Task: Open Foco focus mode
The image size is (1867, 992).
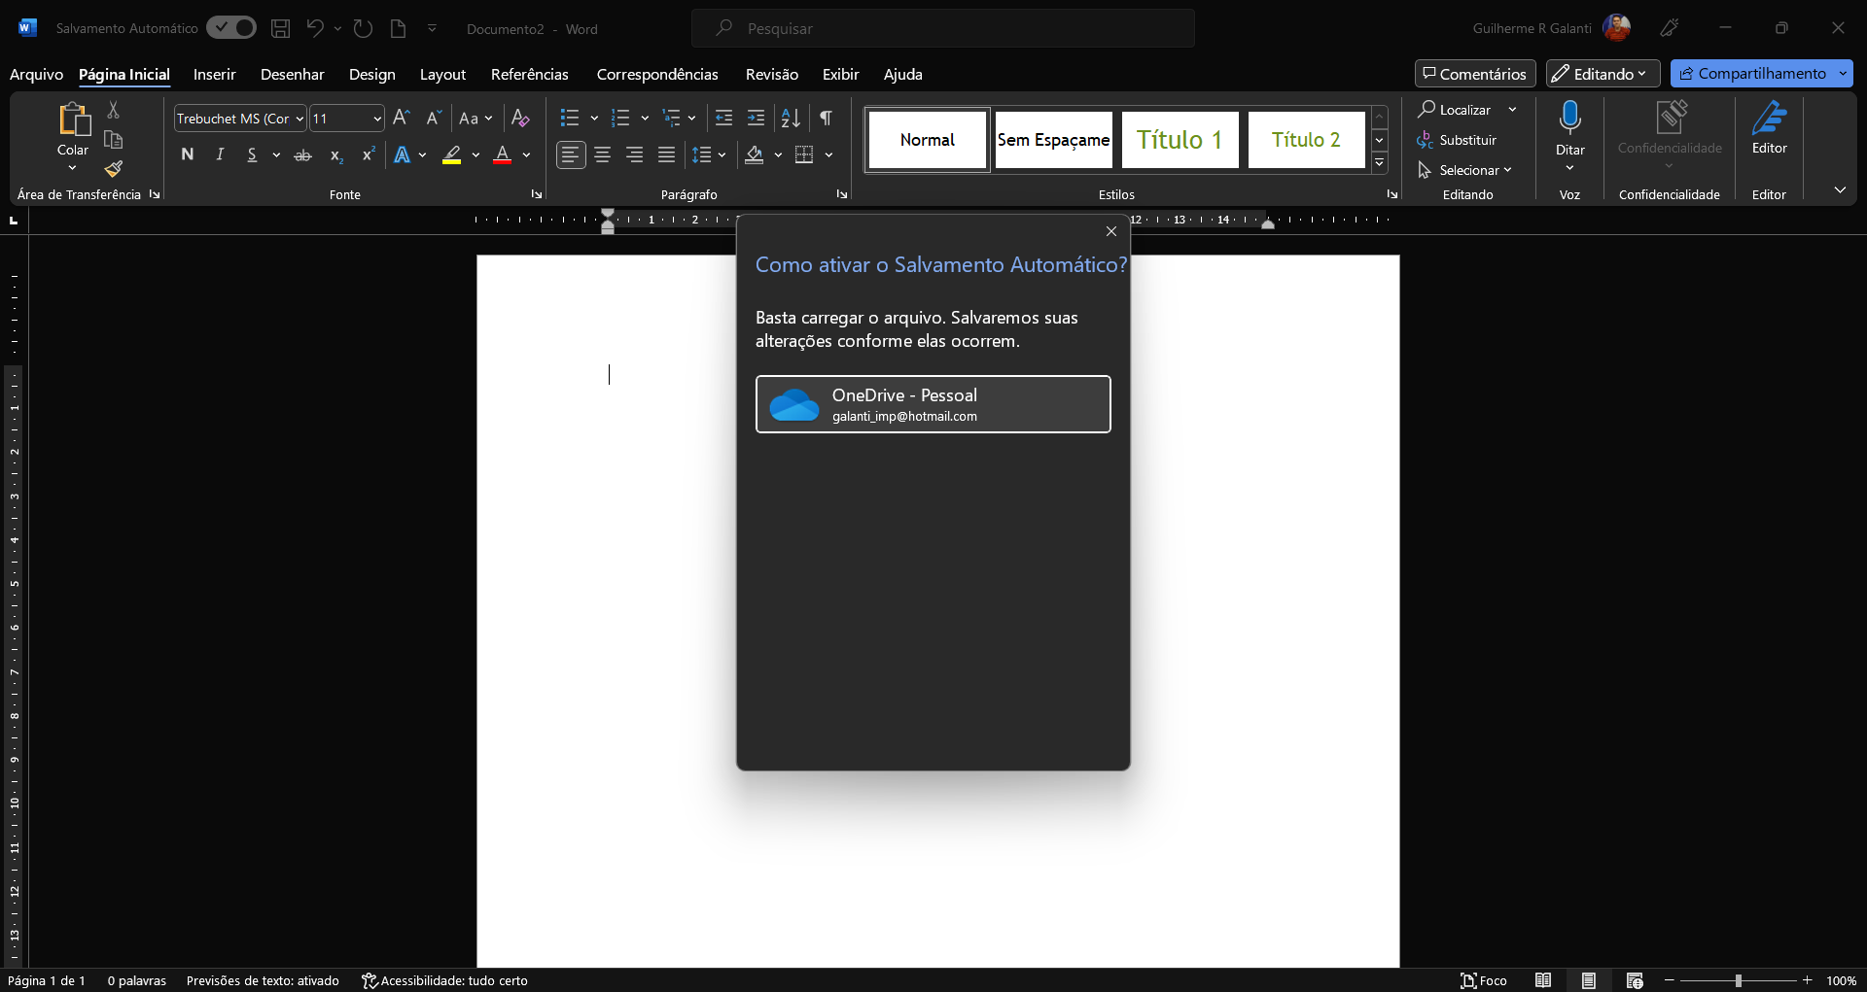Action: (x=1484, y=980)
